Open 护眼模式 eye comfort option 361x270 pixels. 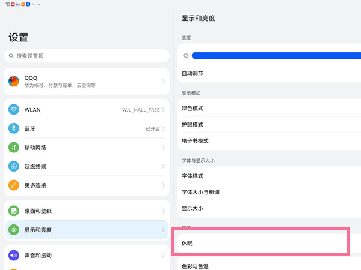tap(265, 124)
